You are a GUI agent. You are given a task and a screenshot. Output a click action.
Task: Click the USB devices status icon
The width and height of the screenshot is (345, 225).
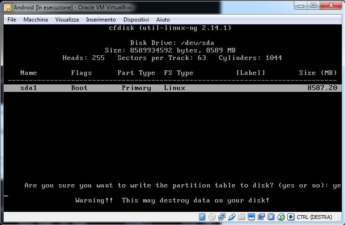(x=232, y=217)
